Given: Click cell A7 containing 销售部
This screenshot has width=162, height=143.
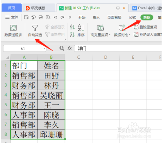Looking at the screenshot, I should pos(24,124).
